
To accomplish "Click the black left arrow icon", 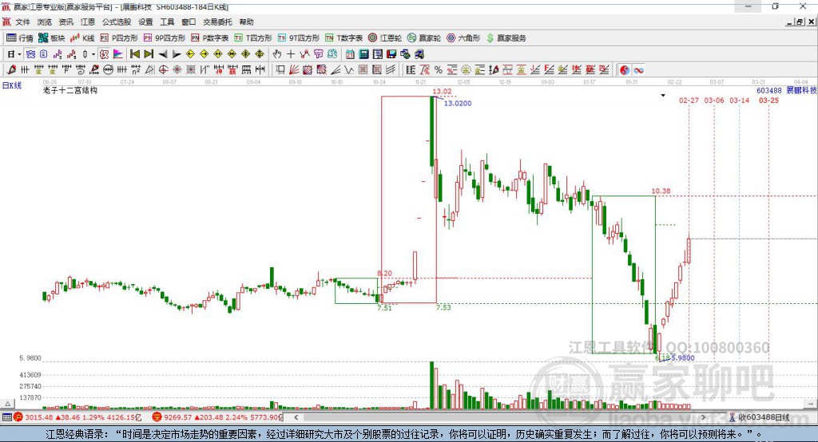I will (x=163, y=54).
